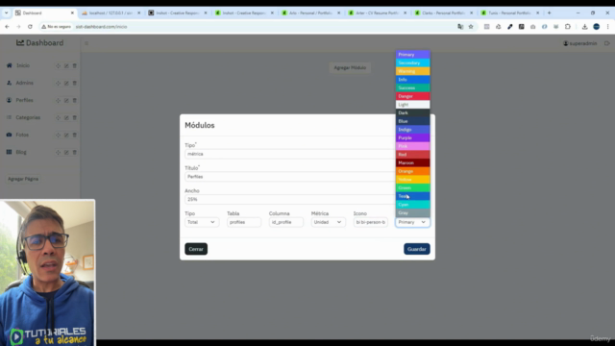Image resolution: width=615 pixels, height=346 pixels.
Task: Click the move handle icon for Perfiles
Action: pyautogui.click(x=58, y=100)
